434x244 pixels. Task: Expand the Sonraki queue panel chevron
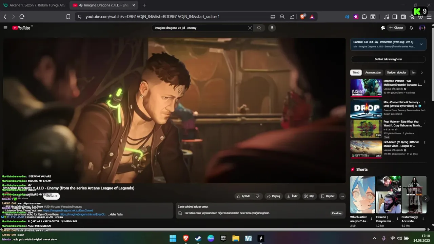[421, 44]
